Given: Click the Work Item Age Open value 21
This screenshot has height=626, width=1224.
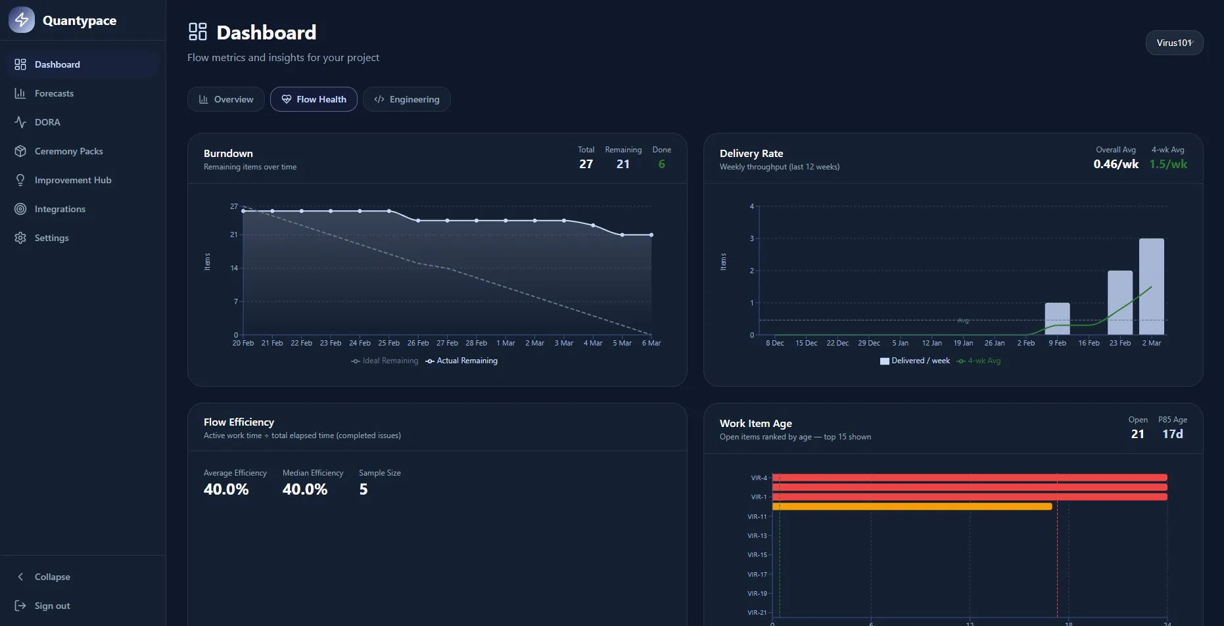Looking at the screenshot, I should click(x=1138, y=434).
